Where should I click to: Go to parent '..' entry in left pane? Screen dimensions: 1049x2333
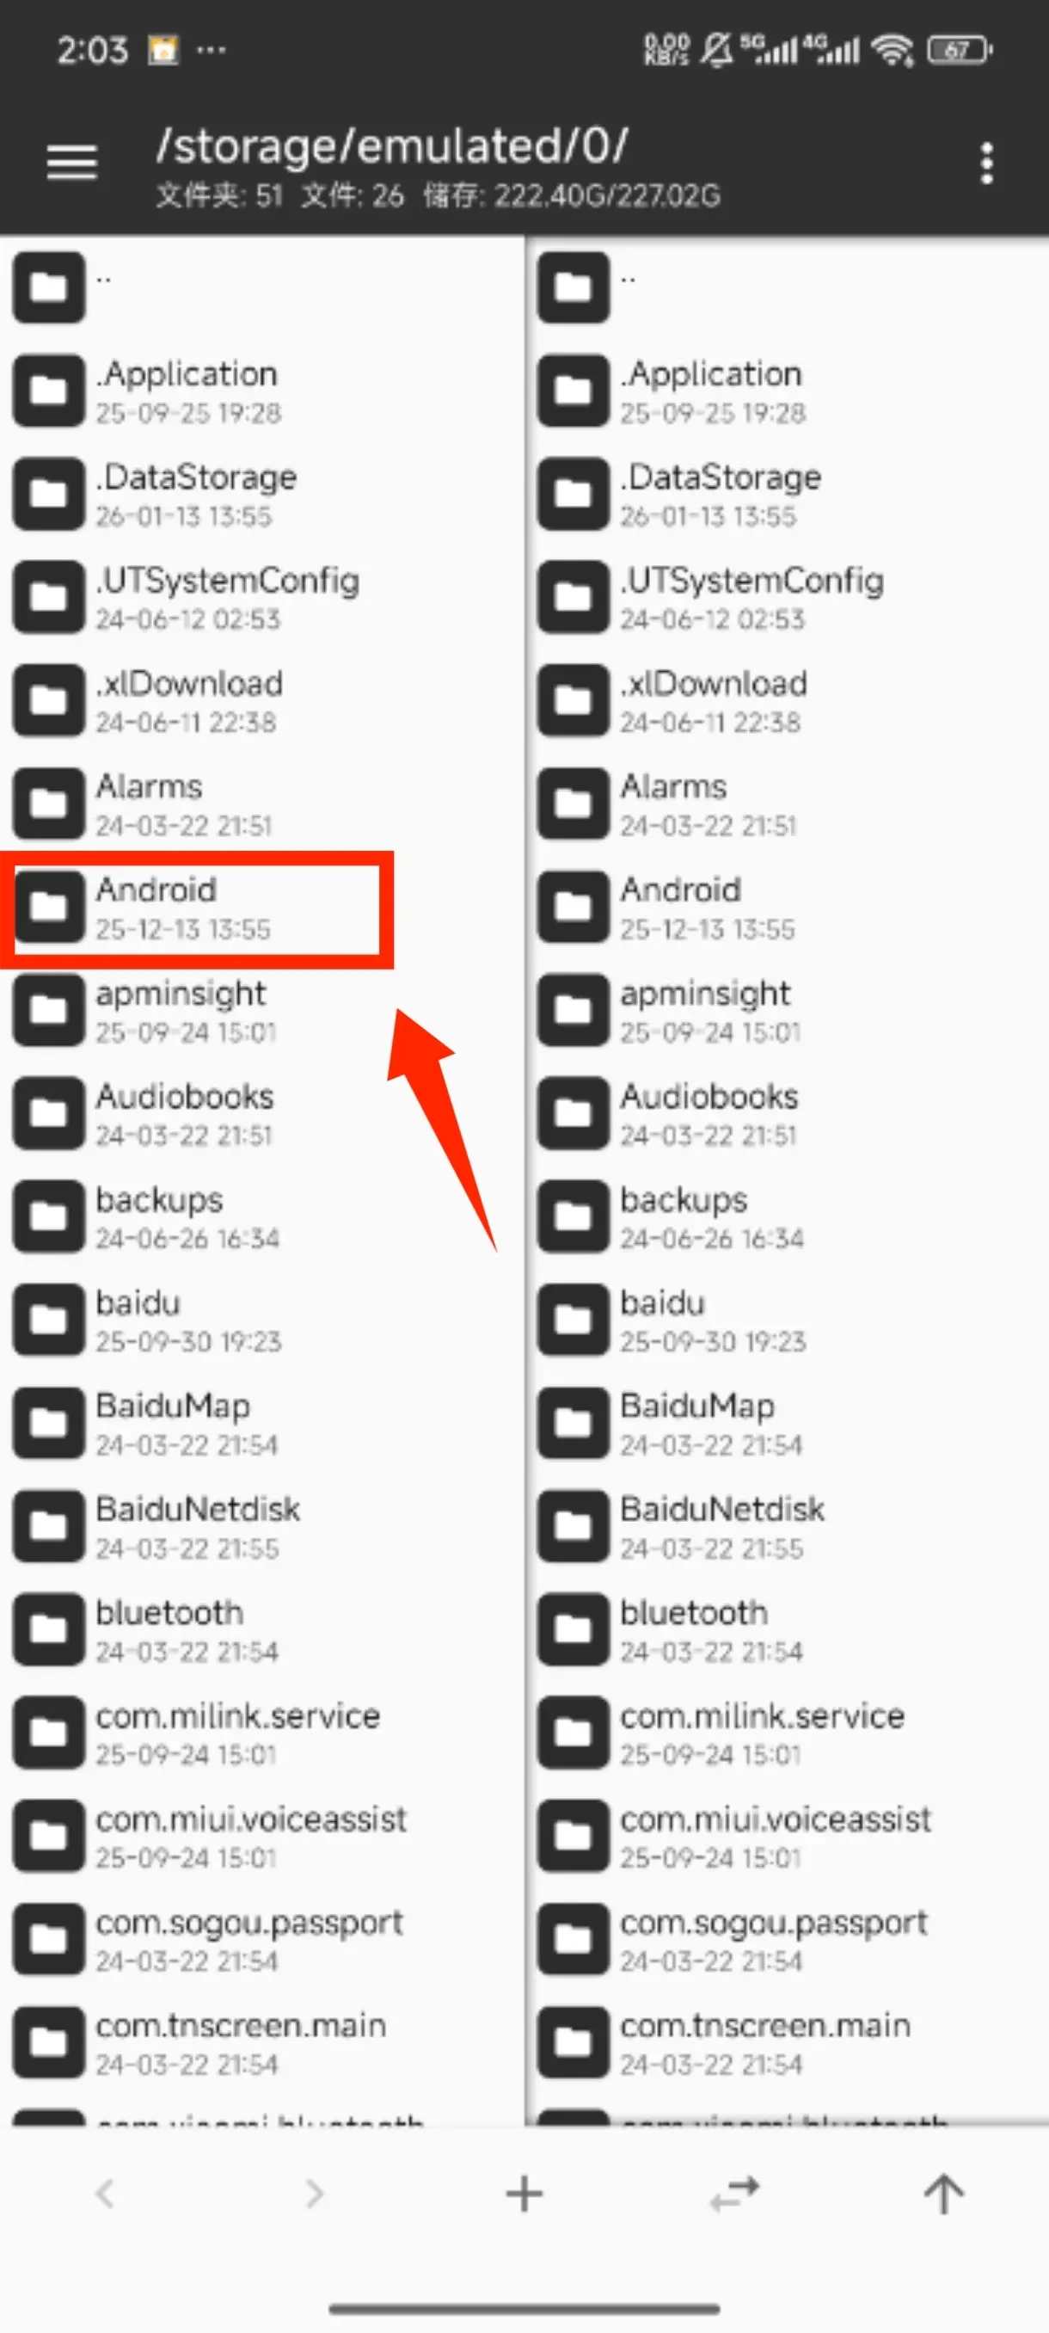click(x=262, y=288)
